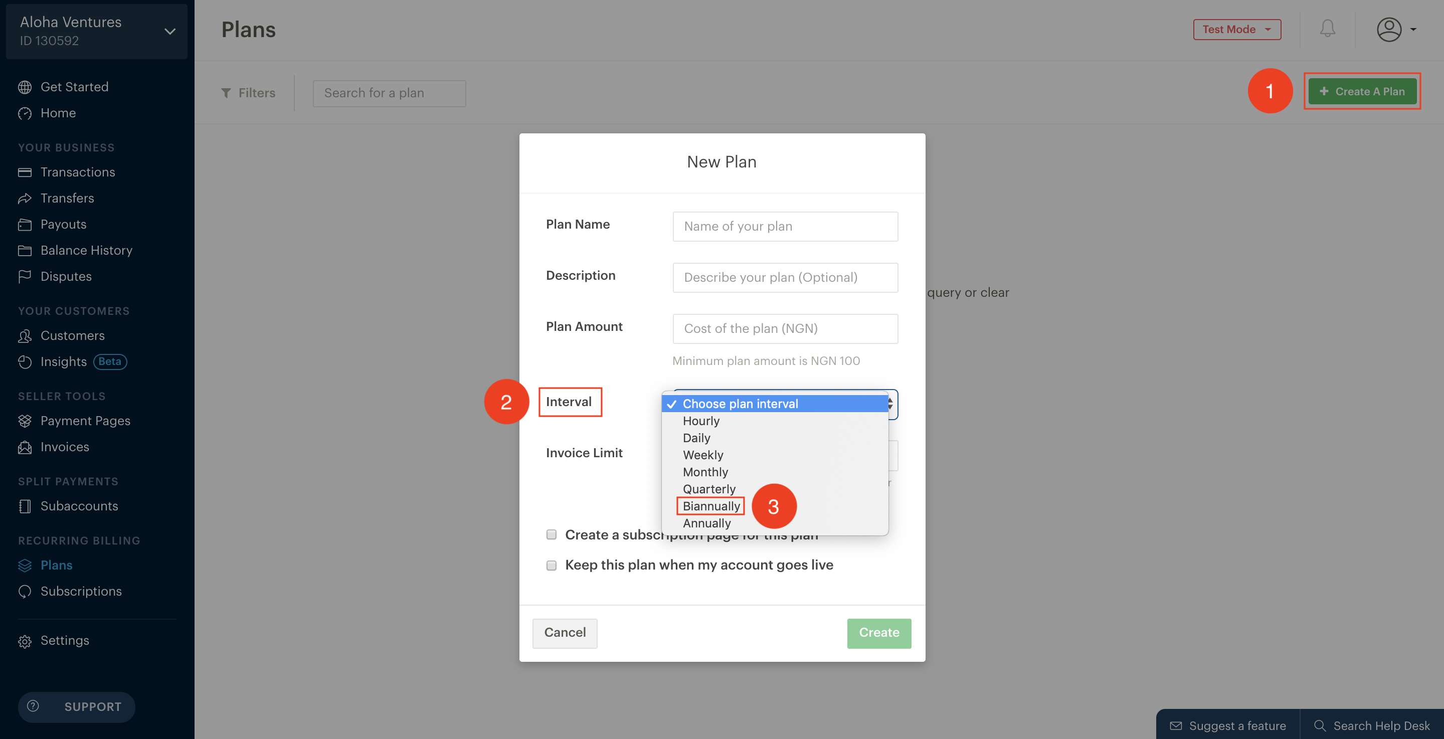The width and height of the screenshot is (1444, 739).
Task: Click the Settings gear icon
Action: coord(25,641)
